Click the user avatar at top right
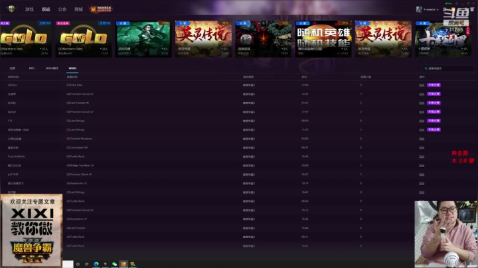The width and height of the screenshot is (478, 268). [x=419, y=9]
